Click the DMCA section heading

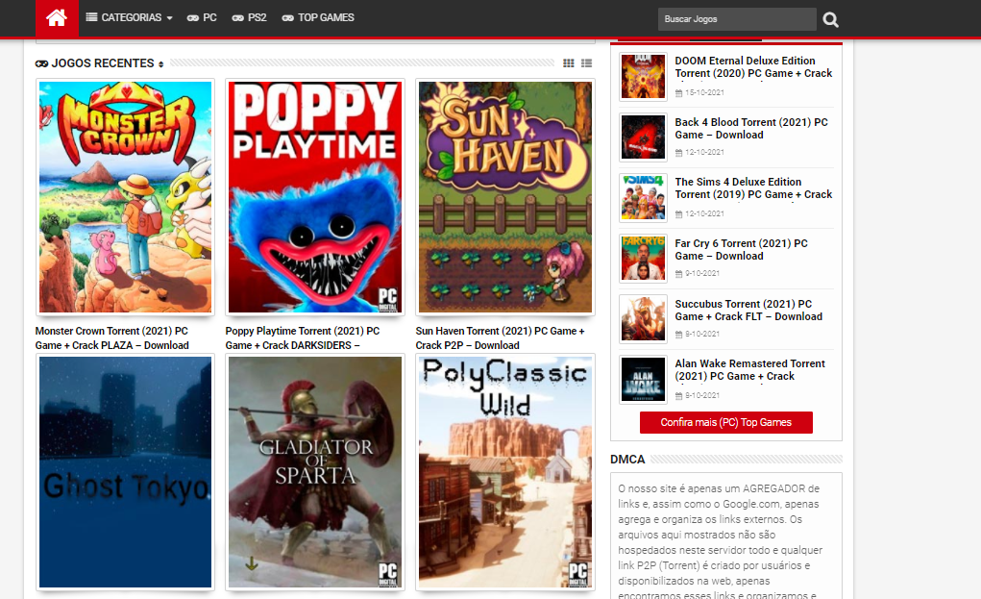point(627,460)
